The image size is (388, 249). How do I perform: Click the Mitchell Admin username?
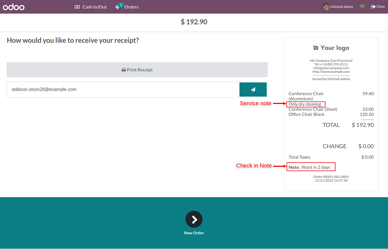[x=342, y=7]
